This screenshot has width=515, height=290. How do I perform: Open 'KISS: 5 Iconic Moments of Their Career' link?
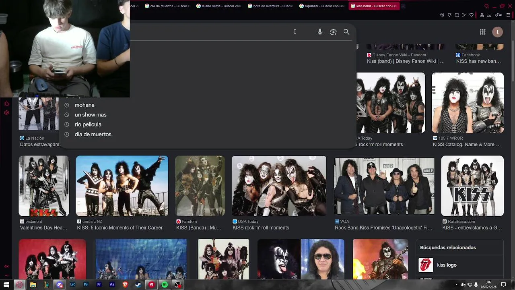(119, 228)
